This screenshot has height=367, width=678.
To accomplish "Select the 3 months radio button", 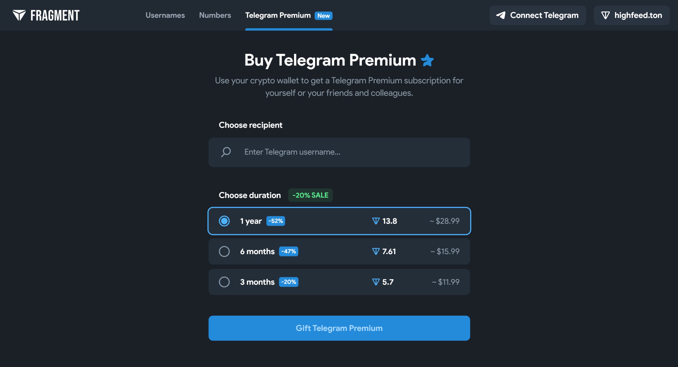I will tap(224, 282).
